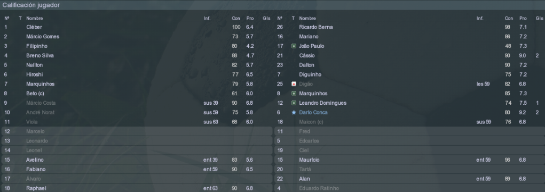Click the right team Gls column header

[539, 19]
